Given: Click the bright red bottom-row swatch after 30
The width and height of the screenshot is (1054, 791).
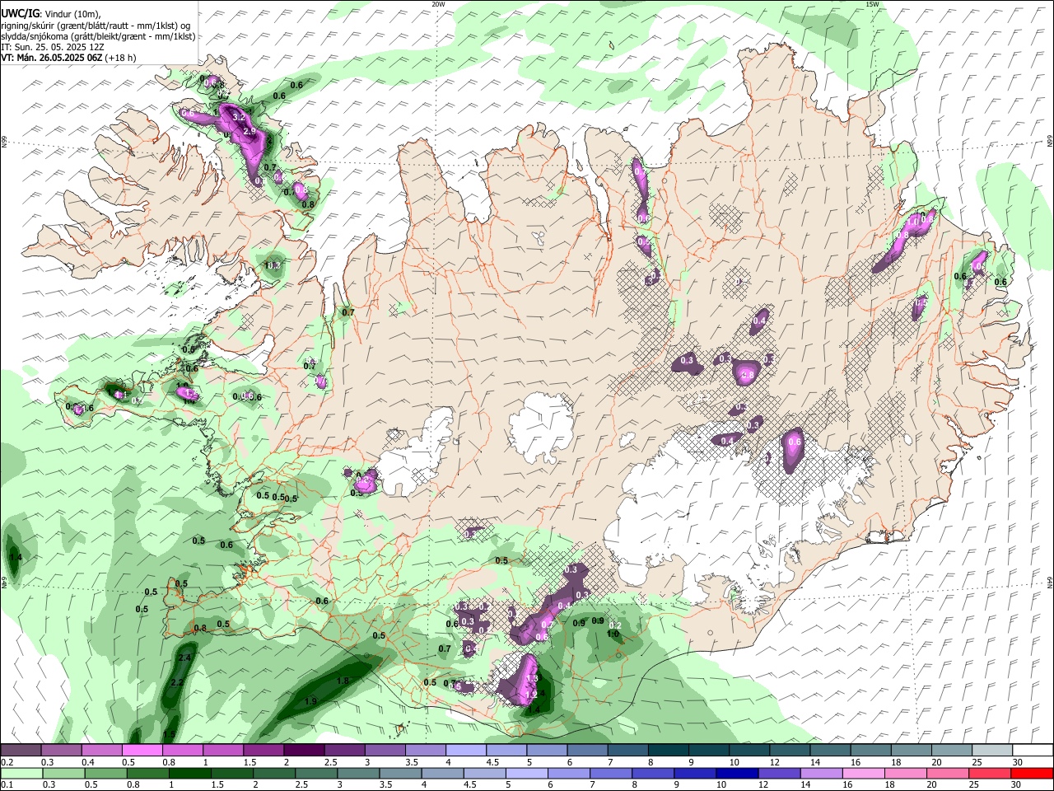Looking at the screenshot, I should coord(1033,774).
